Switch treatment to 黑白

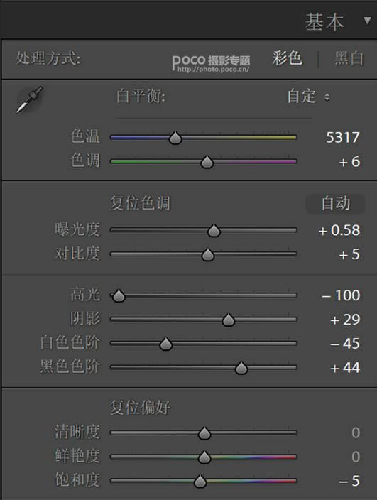[349, 58]
